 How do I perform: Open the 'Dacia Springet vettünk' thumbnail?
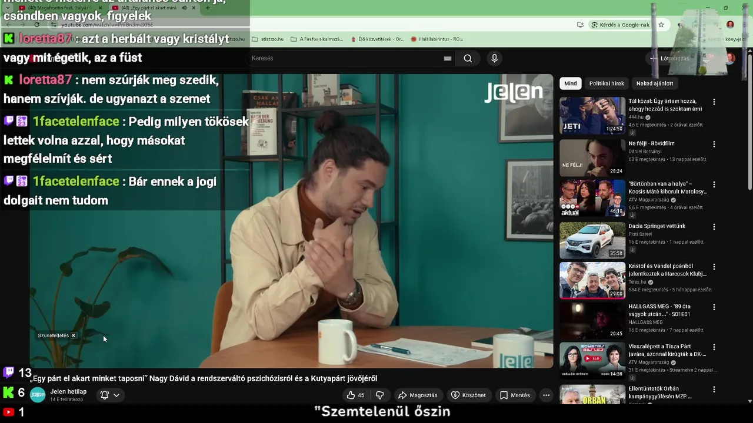592,240
